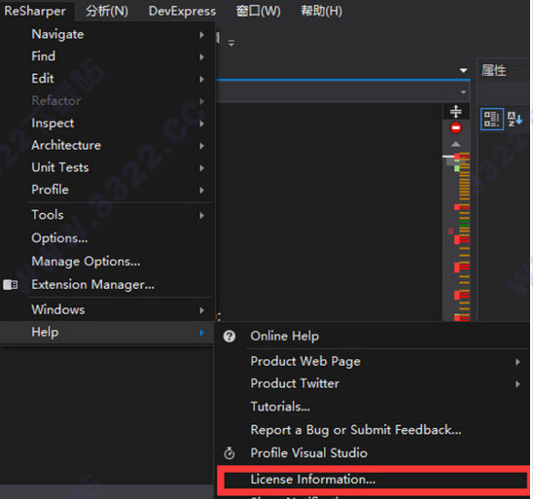
Task: Click the blue arrow beside Help
Action: (x=201, y=333)
